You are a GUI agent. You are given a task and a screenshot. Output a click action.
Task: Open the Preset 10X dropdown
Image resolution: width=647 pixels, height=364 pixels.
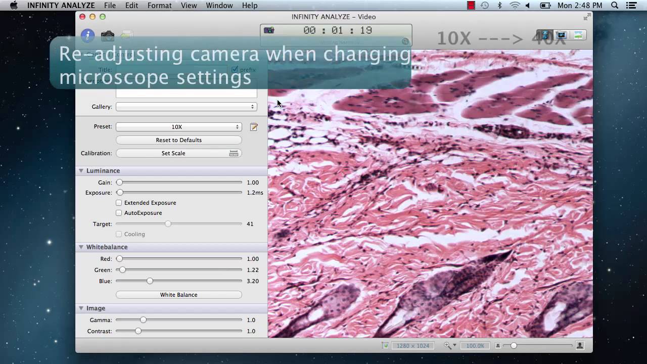click(179, 127)
